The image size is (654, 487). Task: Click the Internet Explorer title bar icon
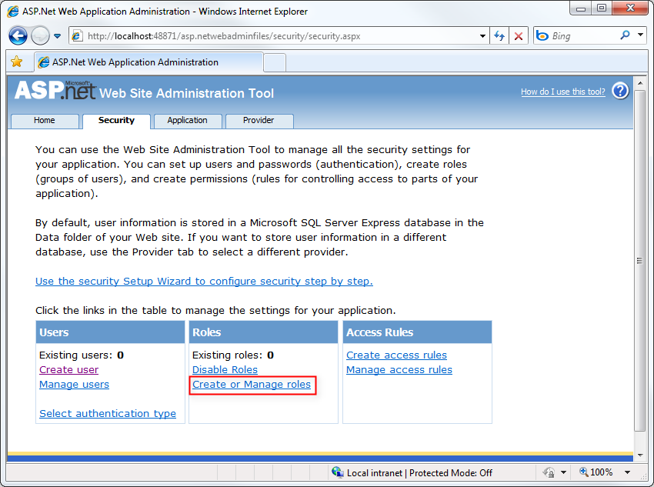point(13,12)
